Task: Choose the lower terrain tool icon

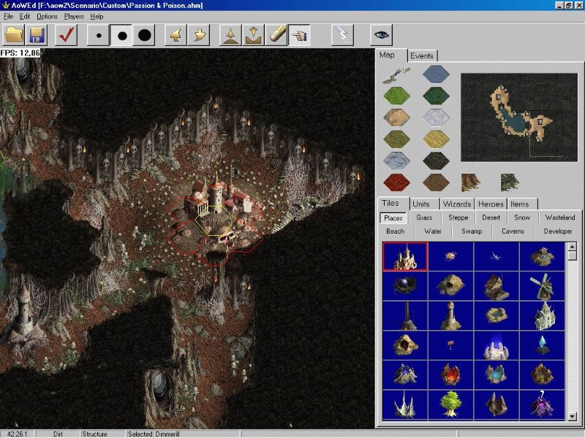Action: [x=253, y=35]
